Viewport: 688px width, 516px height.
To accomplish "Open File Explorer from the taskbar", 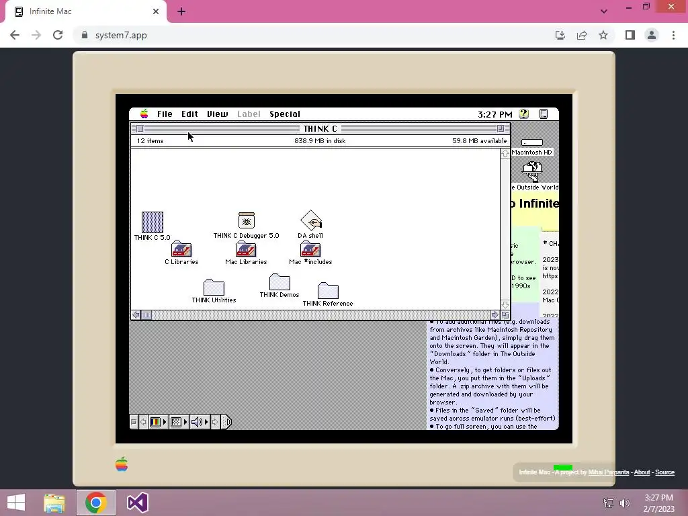I will [x=54, y=503].
